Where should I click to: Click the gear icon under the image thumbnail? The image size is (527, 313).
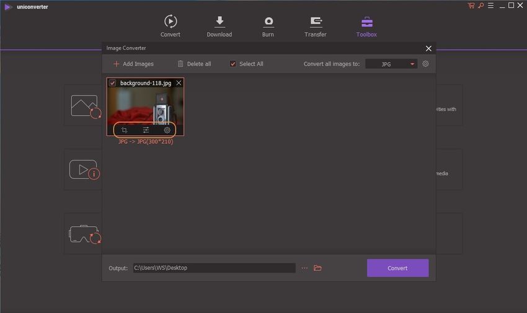[167, 130]
